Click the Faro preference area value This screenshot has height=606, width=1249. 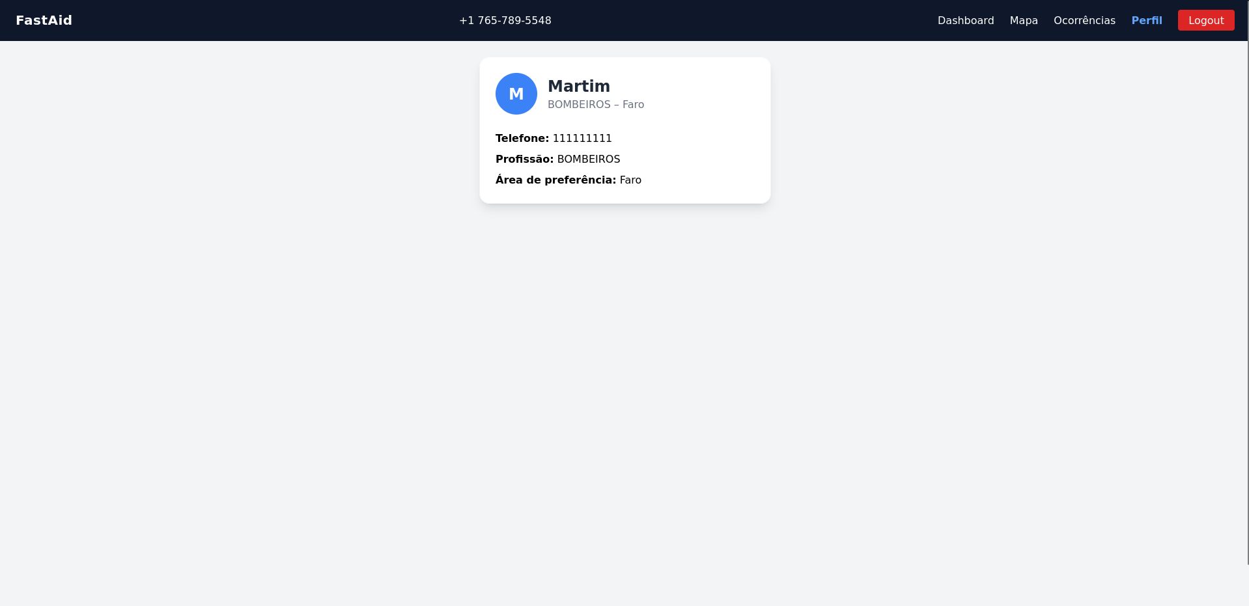630,180
